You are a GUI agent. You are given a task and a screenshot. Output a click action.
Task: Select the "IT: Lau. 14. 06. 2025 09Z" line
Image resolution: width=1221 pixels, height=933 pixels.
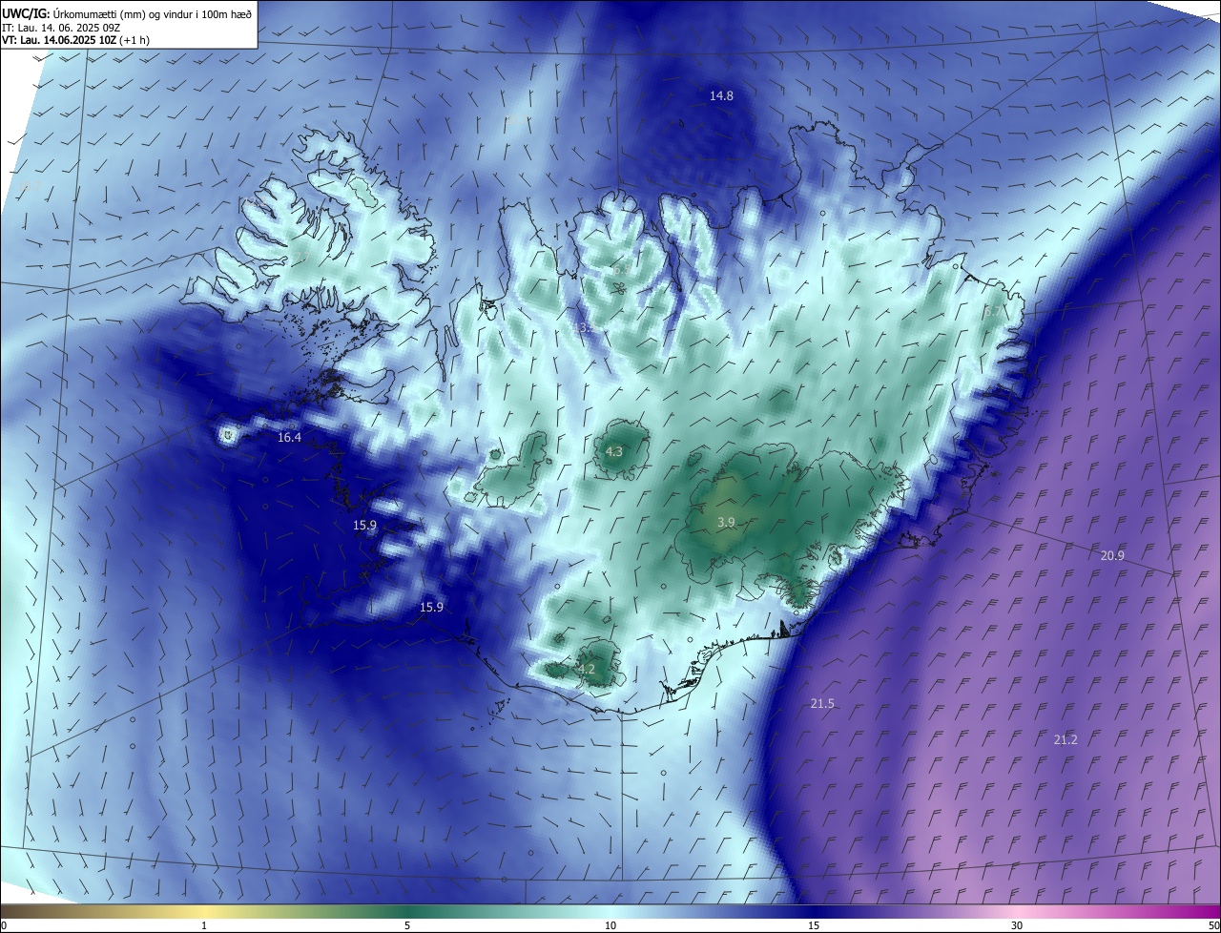tap(59, 28)
